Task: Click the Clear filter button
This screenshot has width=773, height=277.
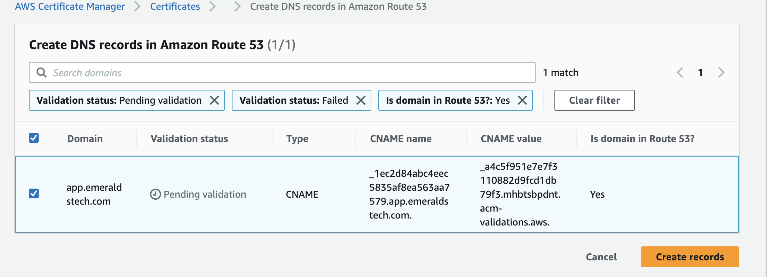Action: tap(594, 100)
